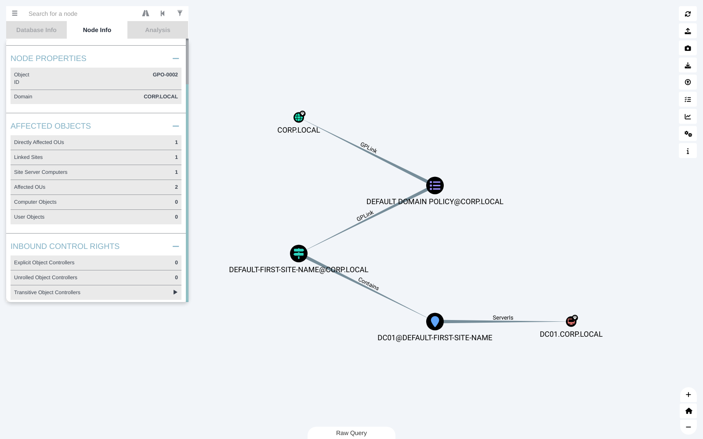Open the About info icon
Screen dimensions: 703x439
tap(688, 151)
